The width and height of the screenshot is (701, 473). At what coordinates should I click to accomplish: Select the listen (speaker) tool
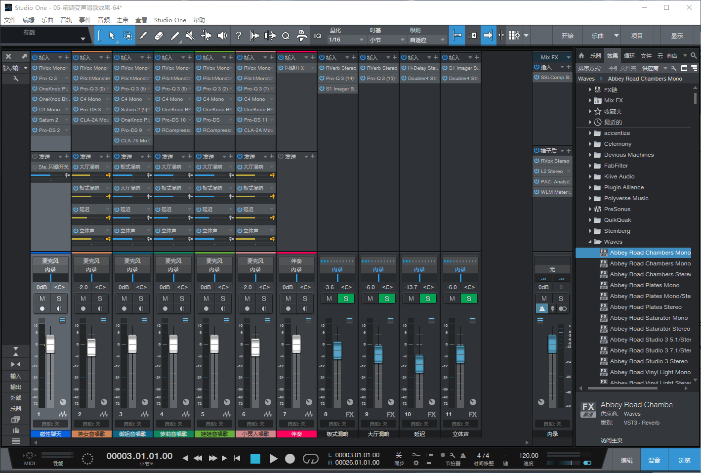(x=222, y=36)
